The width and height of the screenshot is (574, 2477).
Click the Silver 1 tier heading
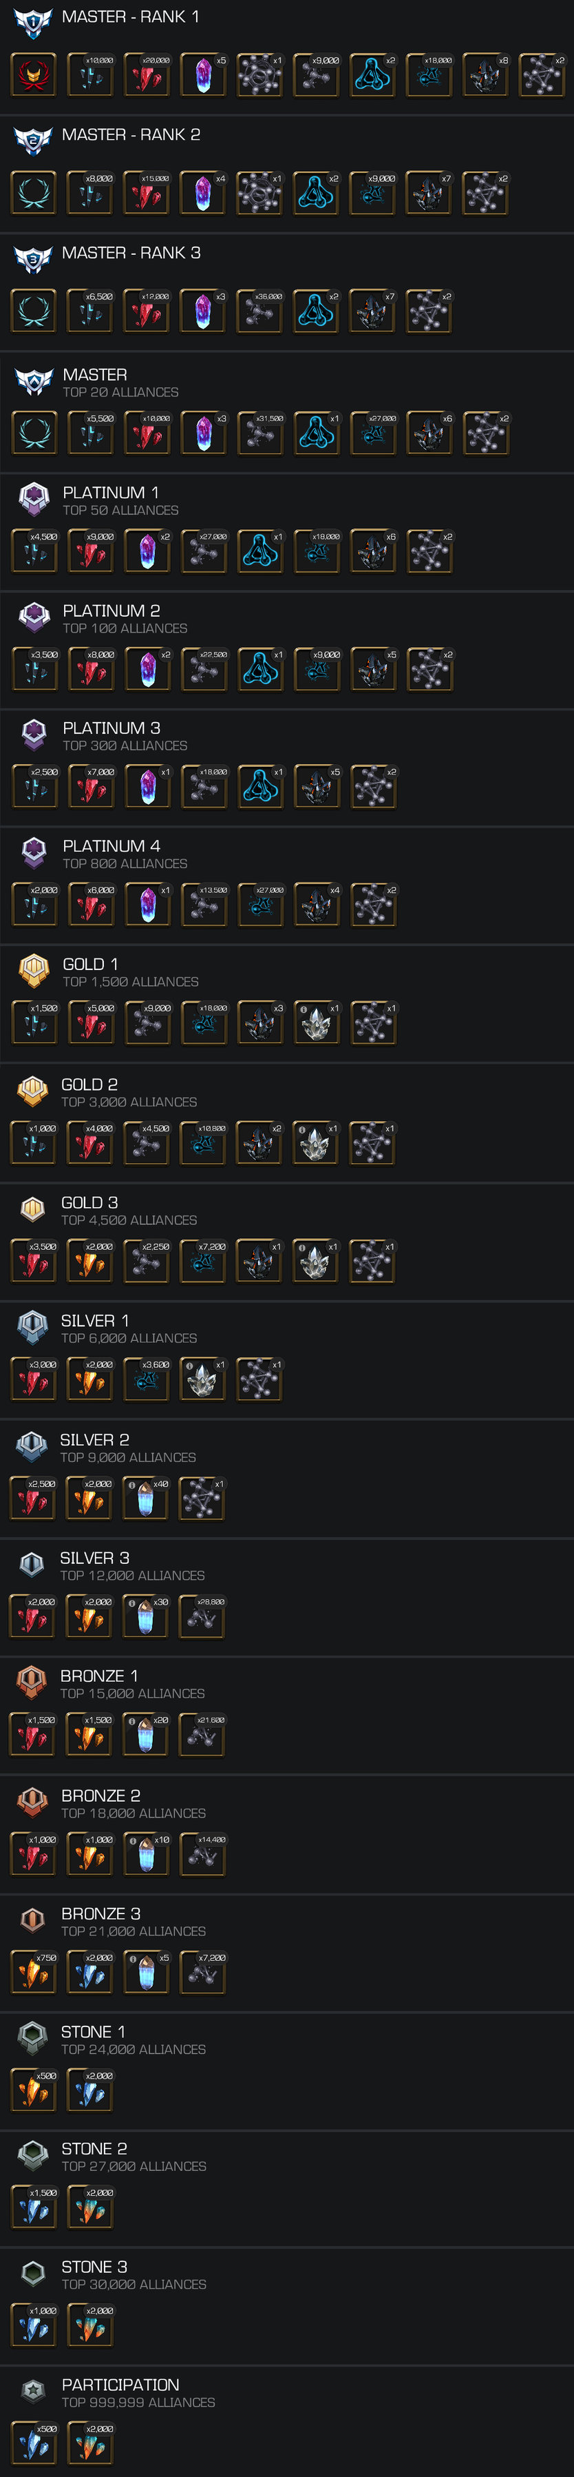coord(95,1322)
